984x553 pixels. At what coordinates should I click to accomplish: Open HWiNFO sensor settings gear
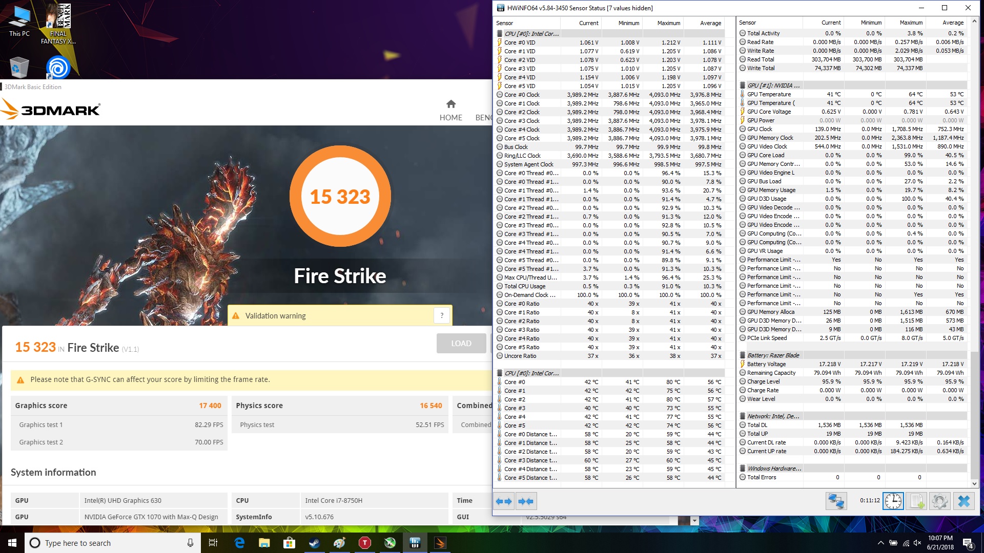pyautogui.click(x=939, y=501)
